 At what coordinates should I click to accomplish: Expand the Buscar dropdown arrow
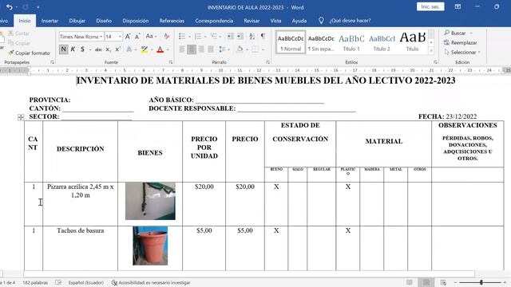(471, 33)
